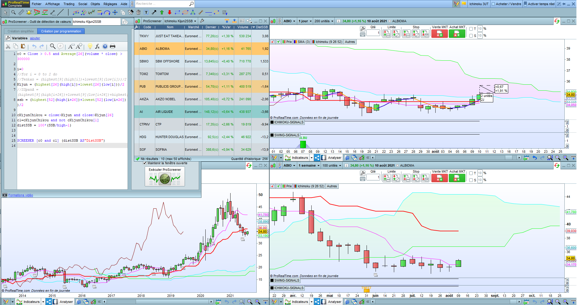
Task: Print the ProScreener code
Action: (x=113, y=46)
